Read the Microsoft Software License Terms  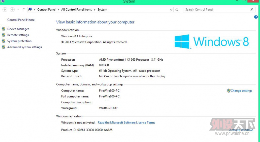(x=126, y=122)
